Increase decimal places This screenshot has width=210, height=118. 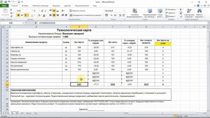(x=120, y=15)
